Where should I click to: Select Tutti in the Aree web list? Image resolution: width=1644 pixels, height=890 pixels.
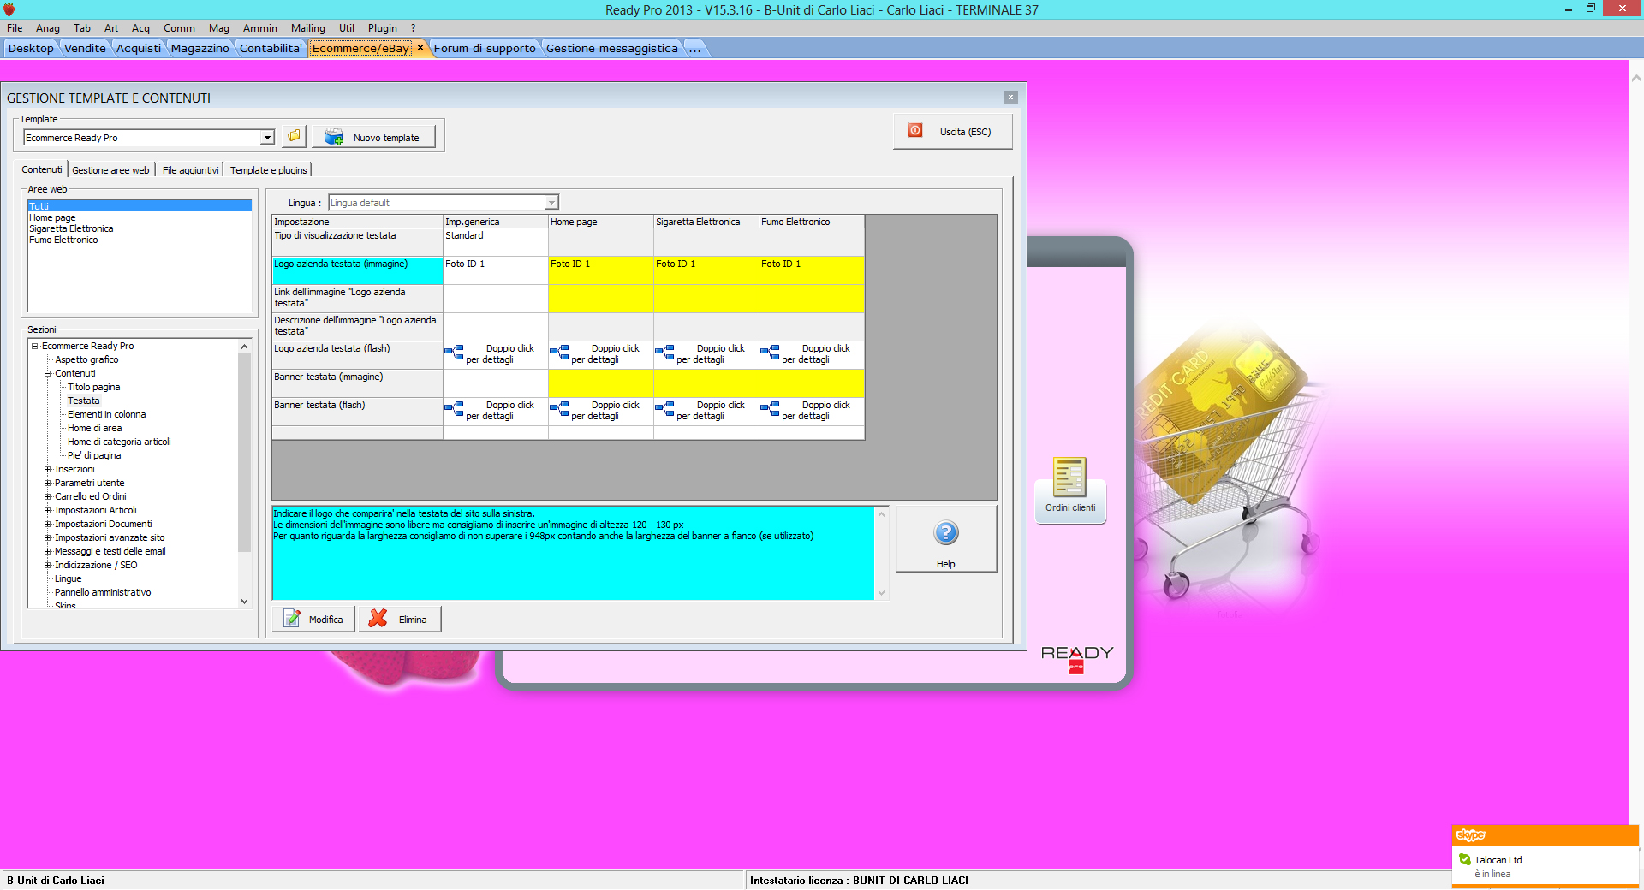pos(140,206)
